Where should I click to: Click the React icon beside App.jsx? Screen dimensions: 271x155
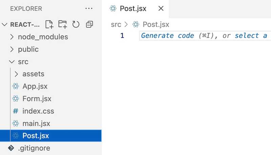click(x=15, y=86)
